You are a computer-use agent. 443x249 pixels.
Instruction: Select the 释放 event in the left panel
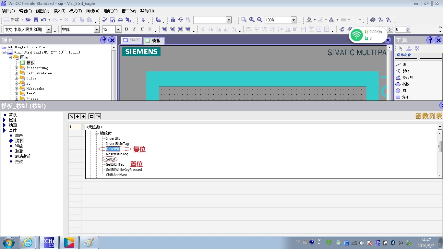pos(19,146)
